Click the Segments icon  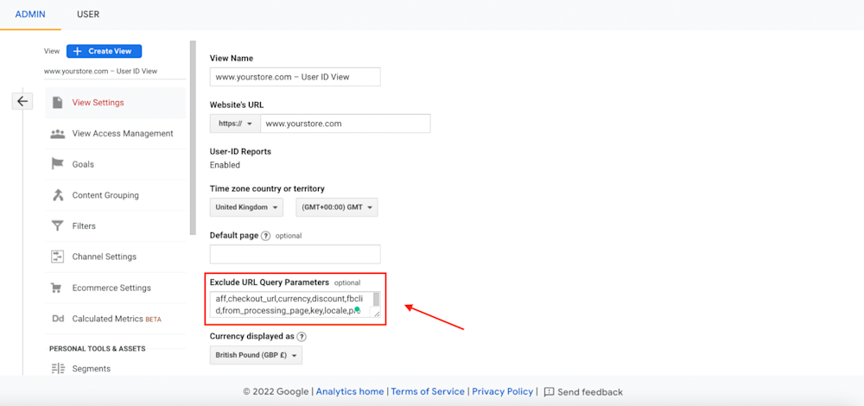[x=57, y=369]
